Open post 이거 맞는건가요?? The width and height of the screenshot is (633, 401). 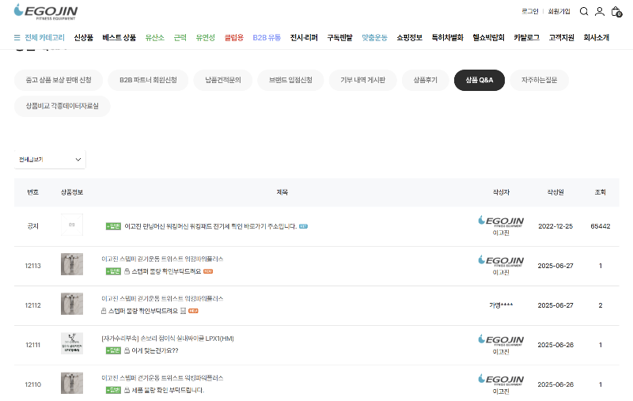coord(155,350)
